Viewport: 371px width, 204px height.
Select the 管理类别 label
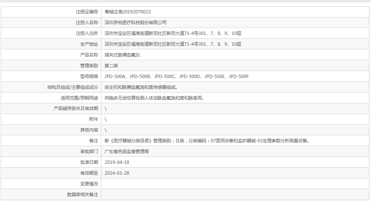tap(89, 65)
